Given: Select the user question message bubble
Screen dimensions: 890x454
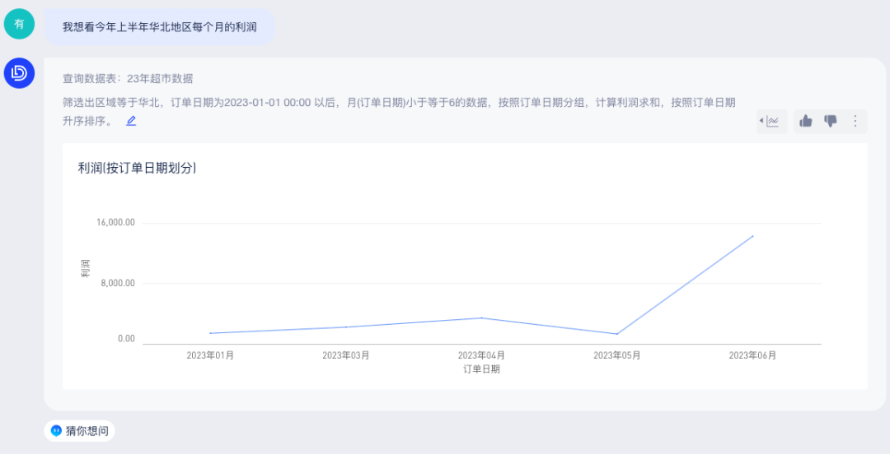Looking at the screenshot, I should coord(159,27).
